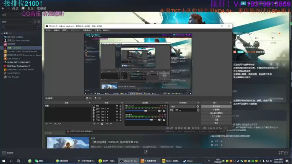Click the info icon in right helper panel

click(277, 64)
